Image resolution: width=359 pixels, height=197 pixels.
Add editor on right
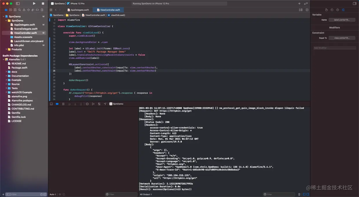[307, 10]
